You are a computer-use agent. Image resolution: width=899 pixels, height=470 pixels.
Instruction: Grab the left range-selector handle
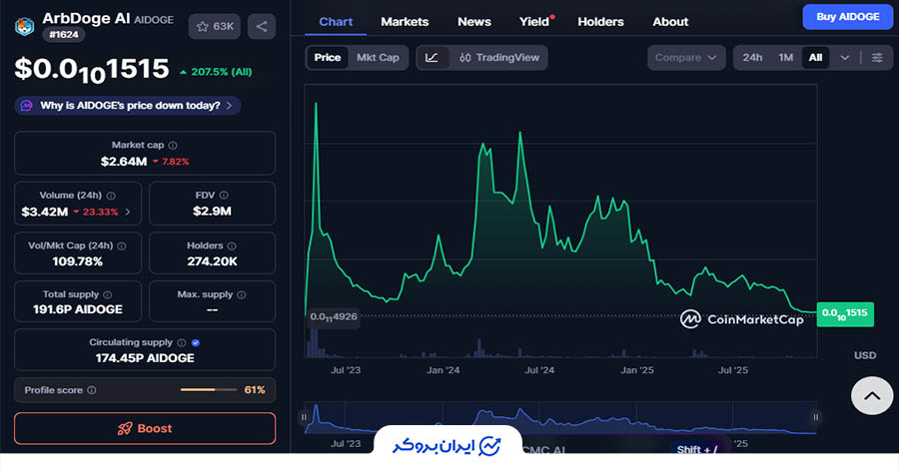click(304, 417)
